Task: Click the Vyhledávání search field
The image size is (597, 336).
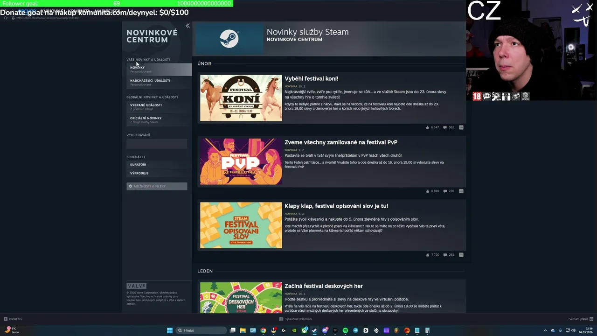Action: pos(157,144)
